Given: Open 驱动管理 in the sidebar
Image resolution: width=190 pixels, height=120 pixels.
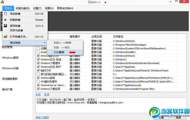Looking at the screenshot, I should coord(7,47).
